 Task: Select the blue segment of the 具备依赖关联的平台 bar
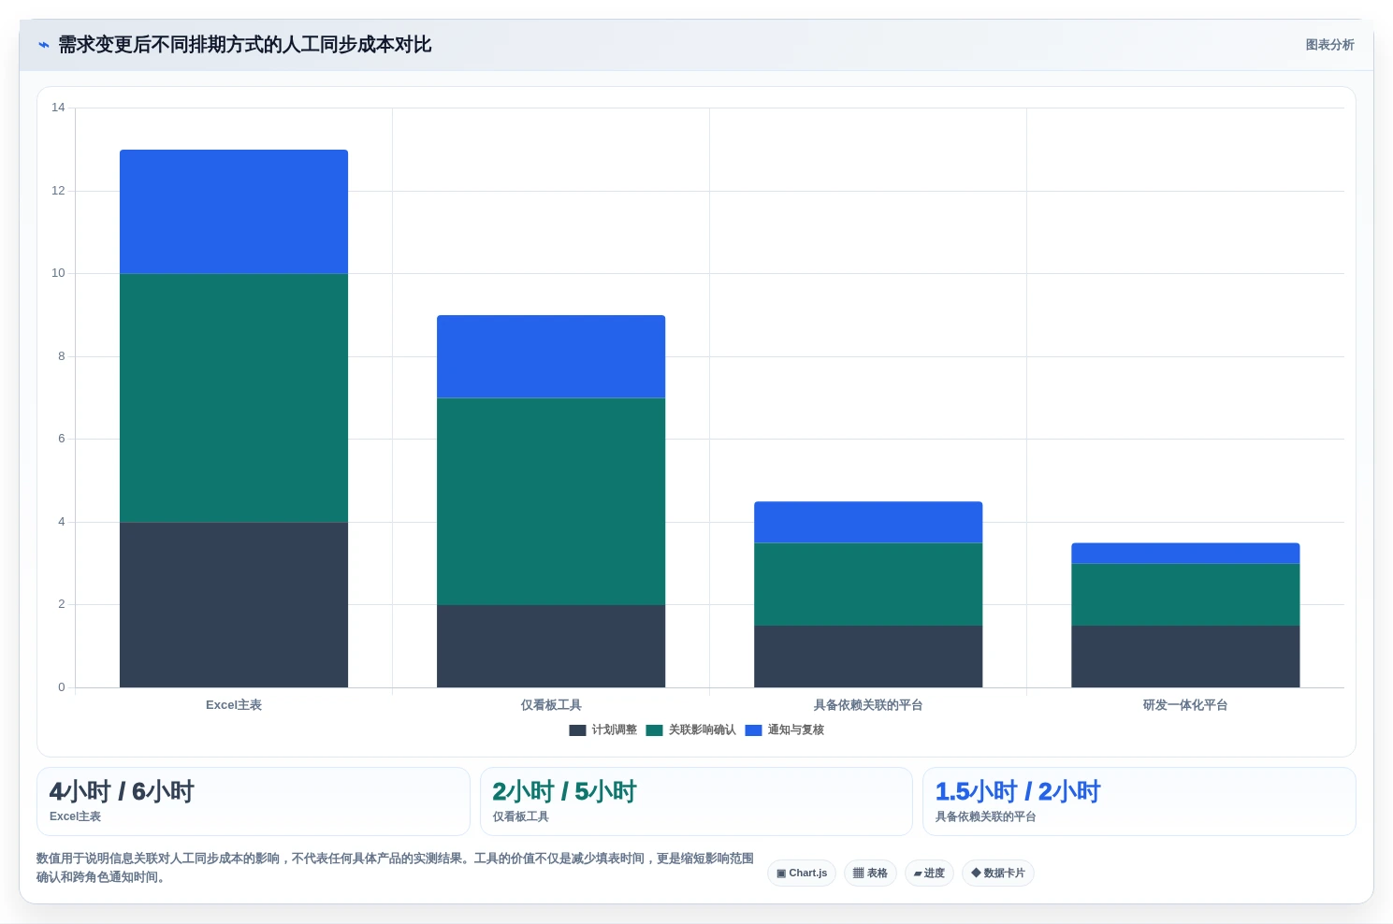pyautogui.click(x=868, y=522)
